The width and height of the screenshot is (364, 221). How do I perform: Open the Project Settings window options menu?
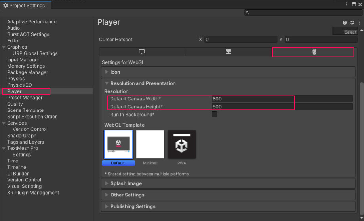pos(347,4)
